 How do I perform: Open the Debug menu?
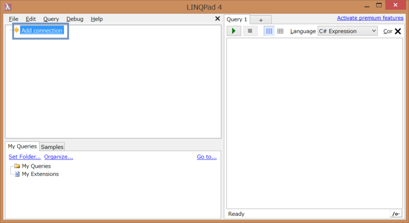click(75, 19)
